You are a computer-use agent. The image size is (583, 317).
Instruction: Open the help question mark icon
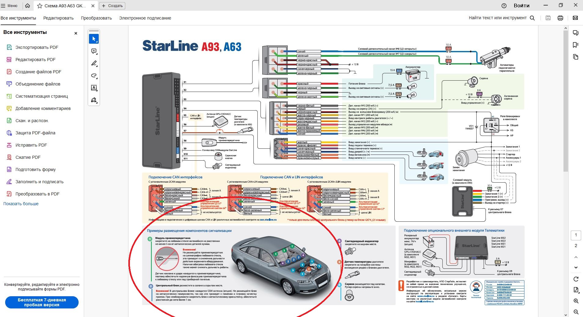click(x=504, y=6)
